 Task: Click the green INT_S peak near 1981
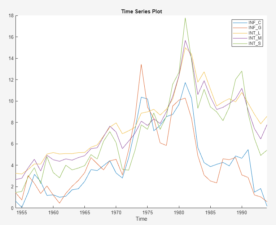[x=185, y=18]
